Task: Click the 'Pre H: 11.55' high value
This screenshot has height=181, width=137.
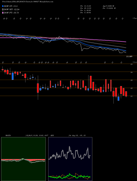Action: click(x=85, y=8)
